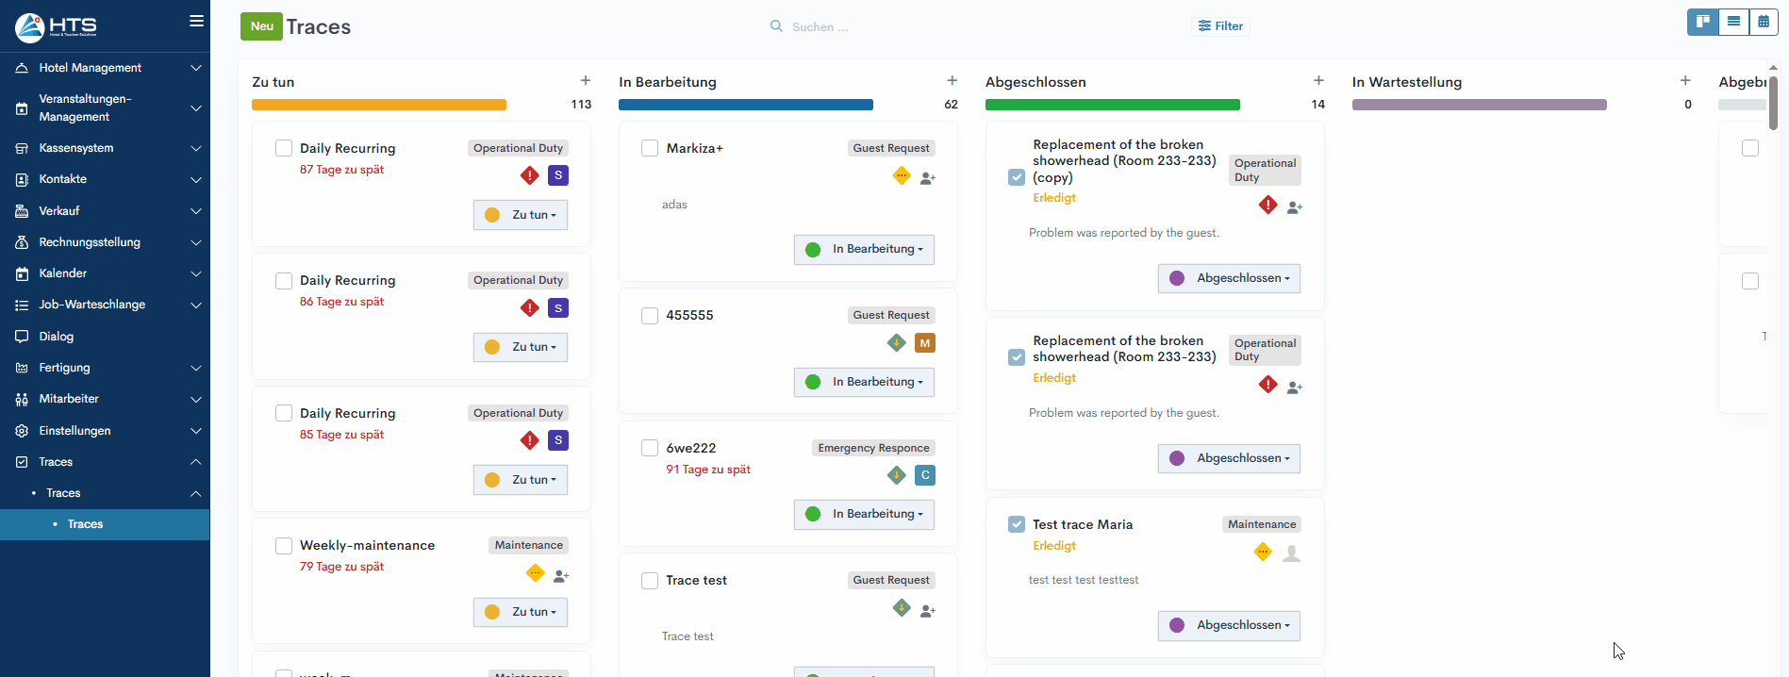Switch to calendar view icon
The height and width of the screenshot is (677, 1789).
pyautogui.click(x=1764, y=22)
